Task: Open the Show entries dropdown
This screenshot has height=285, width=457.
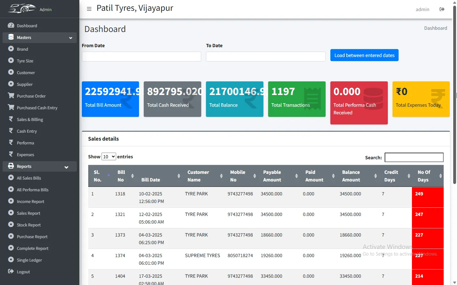Action: [x=109, y=156]
